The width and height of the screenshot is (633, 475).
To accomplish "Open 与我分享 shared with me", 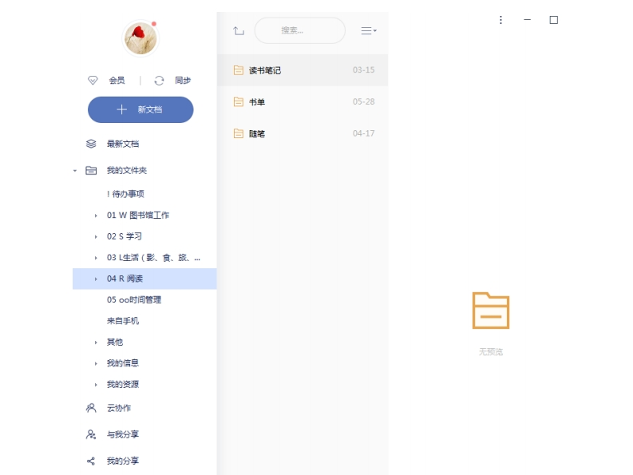I will [x=122, y=435].
